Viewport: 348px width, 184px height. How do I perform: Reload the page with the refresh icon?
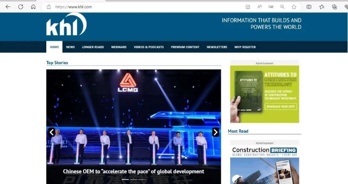click(21, 7)
